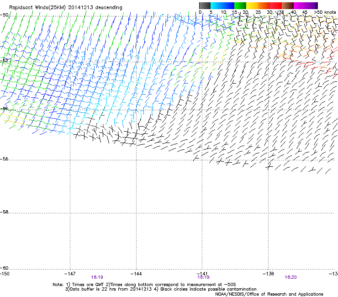
Task: Click the -58 latitude axis label
Action: (x=4, y=212)
